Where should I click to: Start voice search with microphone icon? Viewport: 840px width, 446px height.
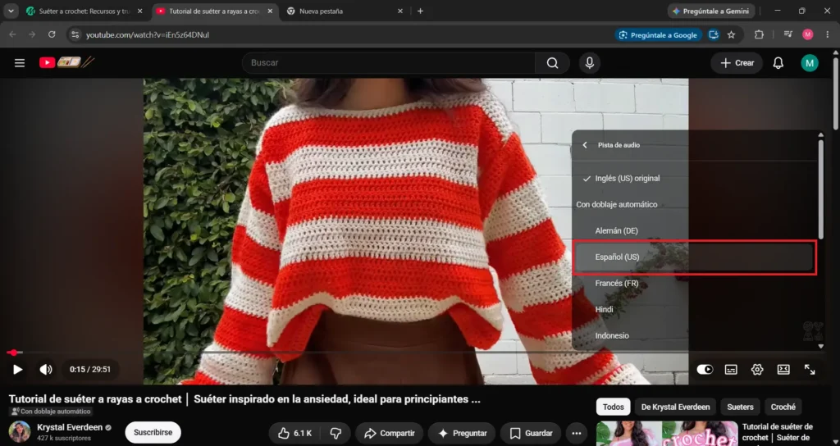(589, 63)
